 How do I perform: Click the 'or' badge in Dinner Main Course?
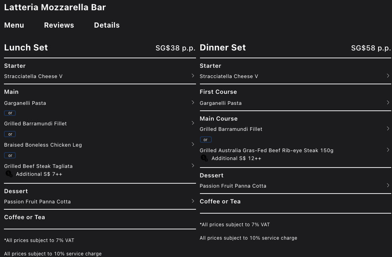tap(205, 140)
